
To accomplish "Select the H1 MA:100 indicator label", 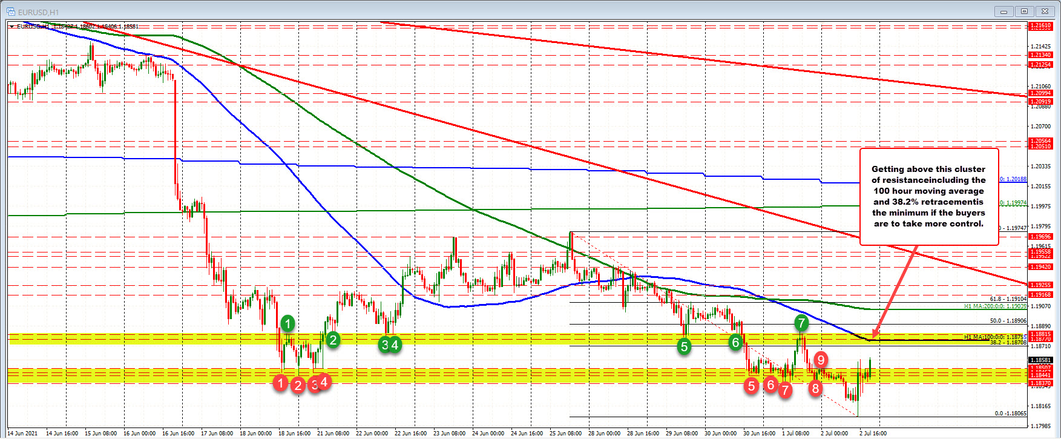I will (x=995, y=337).
